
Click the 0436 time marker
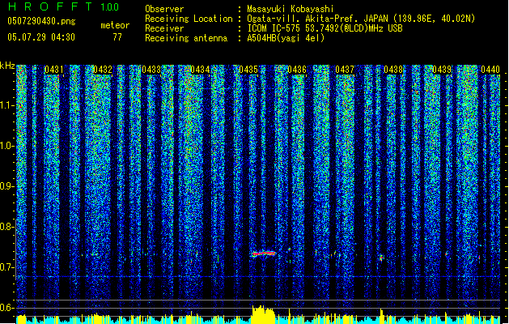(x=297, y=70)
